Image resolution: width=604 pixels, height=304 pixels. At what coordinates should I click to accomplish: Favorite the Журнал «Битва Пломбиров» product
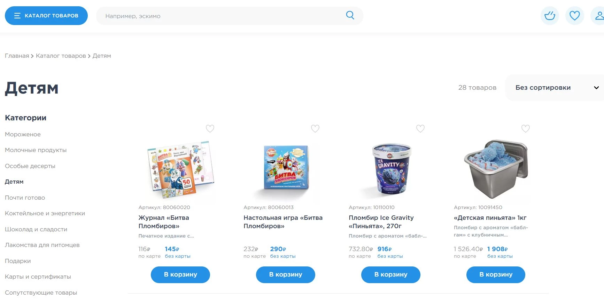(210, 129)
